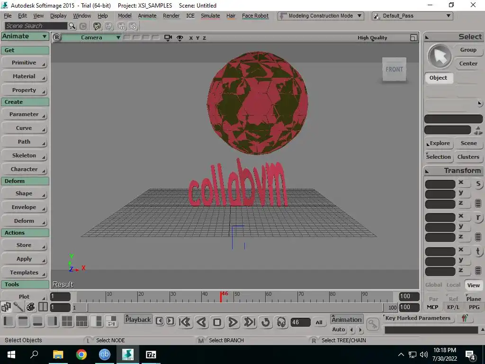The image size is (485, 364).
Task: Switch to the KP/L panel tab
Action: 453,307
